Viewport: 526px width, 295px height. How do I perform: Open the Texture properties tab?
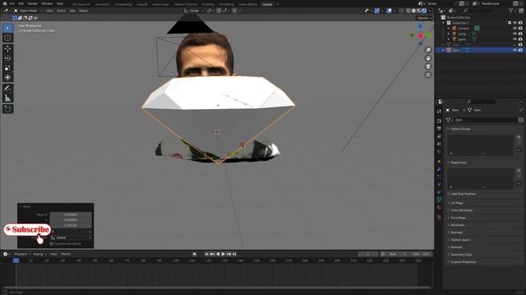439,217
